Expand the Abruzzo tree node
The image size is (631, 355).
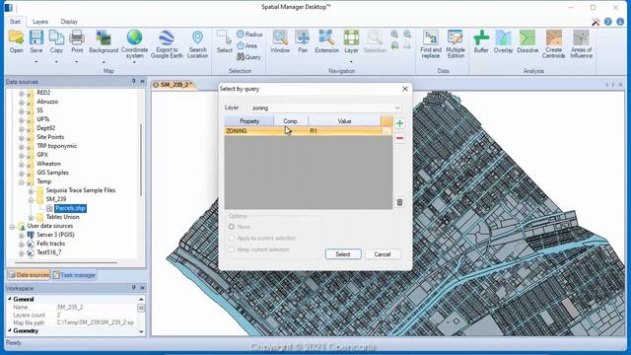click(22, 102)
